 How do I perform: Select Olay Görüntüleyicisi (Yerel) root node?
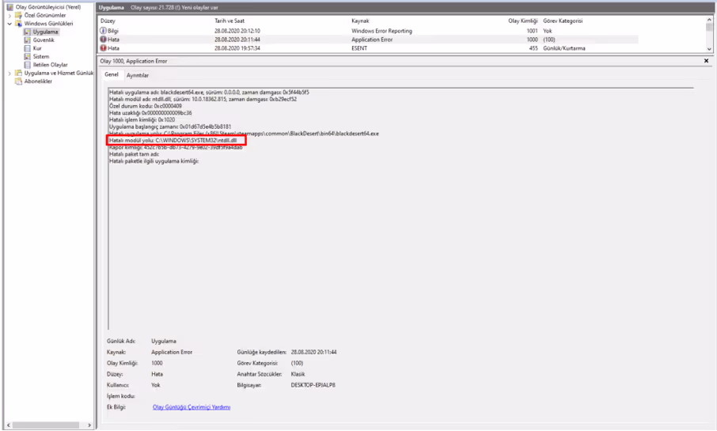pos(48,7)
